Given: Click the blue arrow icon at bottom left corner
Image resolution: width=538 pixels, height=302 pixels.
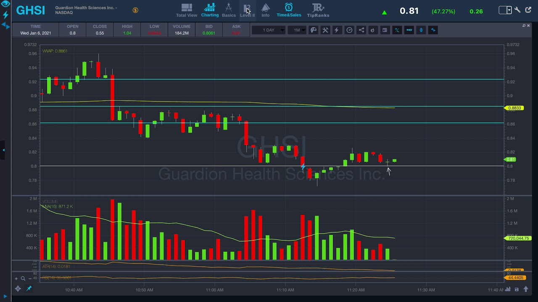Looking at the screenshot, I should click(5, 297).
